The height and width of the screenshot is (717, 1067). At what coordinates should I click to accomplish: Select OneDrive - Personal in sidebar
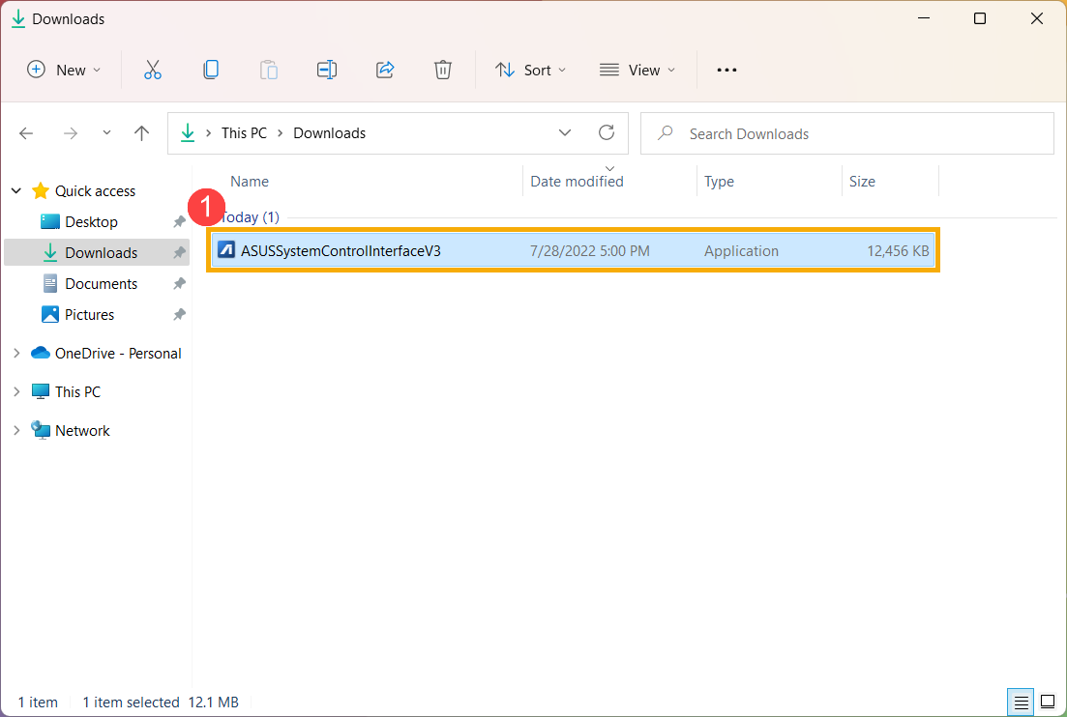click(x=118, y=354)
